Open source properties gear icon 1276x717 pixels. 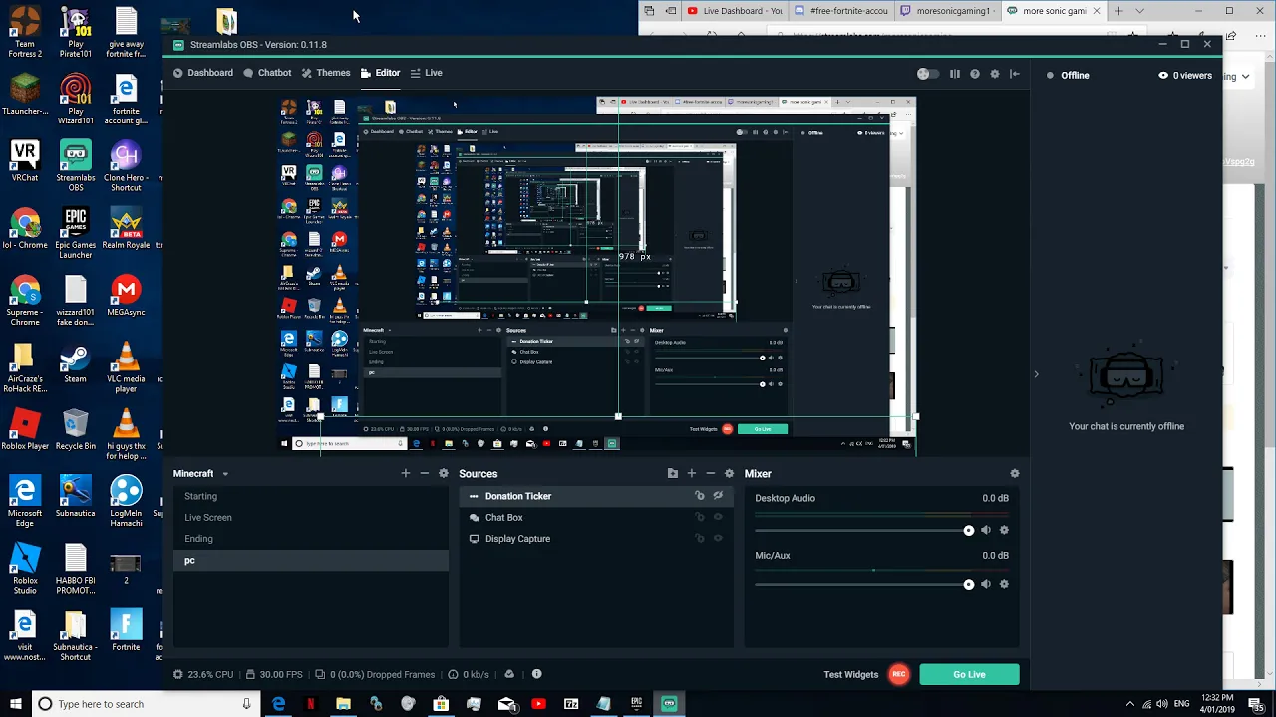[729, 474]
